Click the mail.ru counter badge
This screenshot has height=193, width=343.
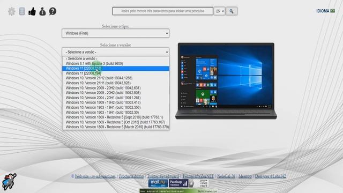[158, 183]
